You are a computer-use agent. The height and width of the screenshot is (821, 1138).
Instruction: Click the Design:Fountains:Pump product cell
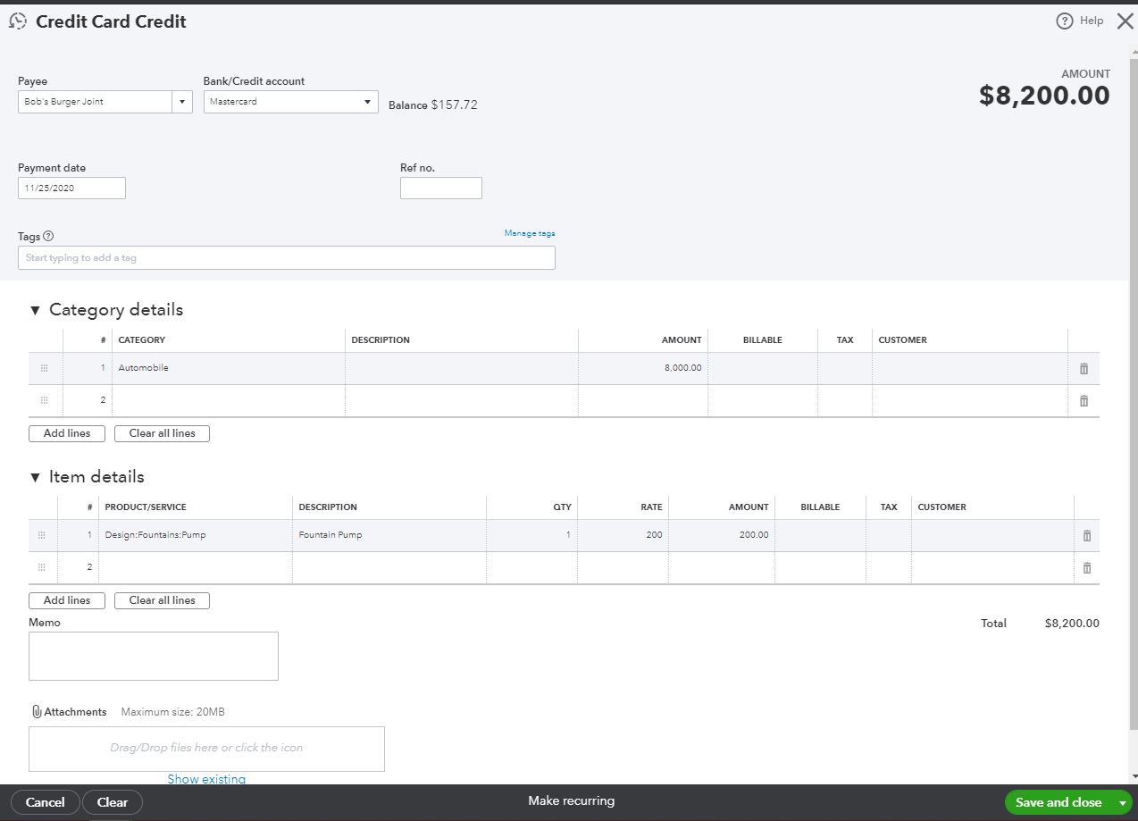pyautogui.click(x=196, y=535)
